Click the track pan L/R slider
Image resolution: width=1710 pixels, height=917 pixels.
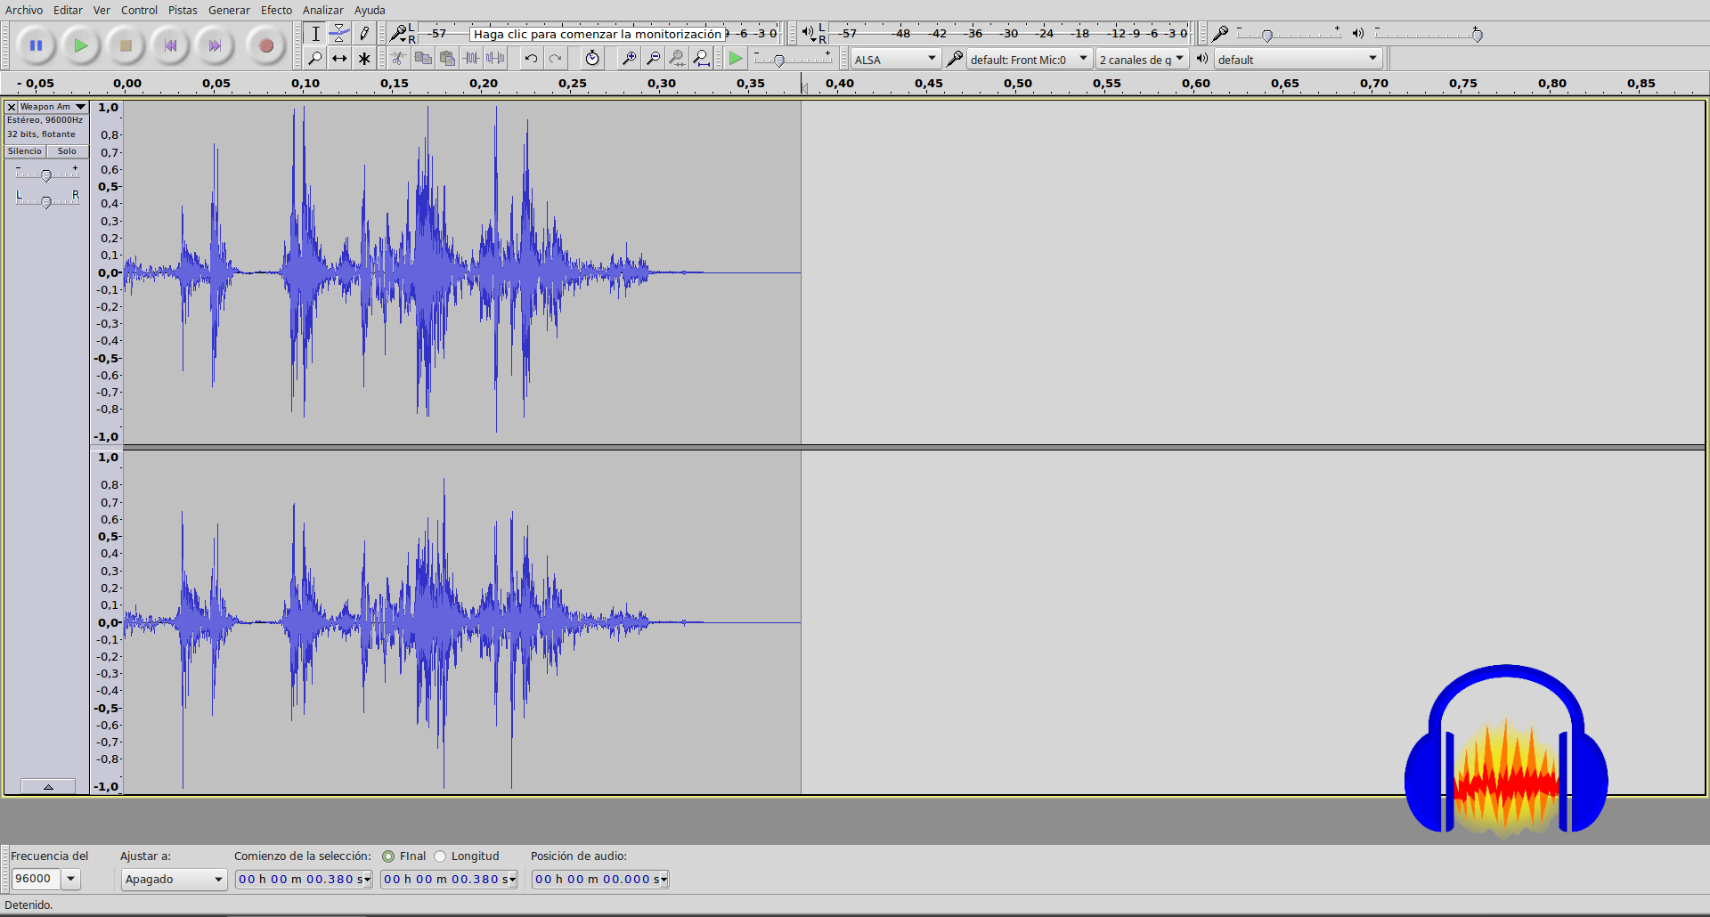(x=46, y=202)
